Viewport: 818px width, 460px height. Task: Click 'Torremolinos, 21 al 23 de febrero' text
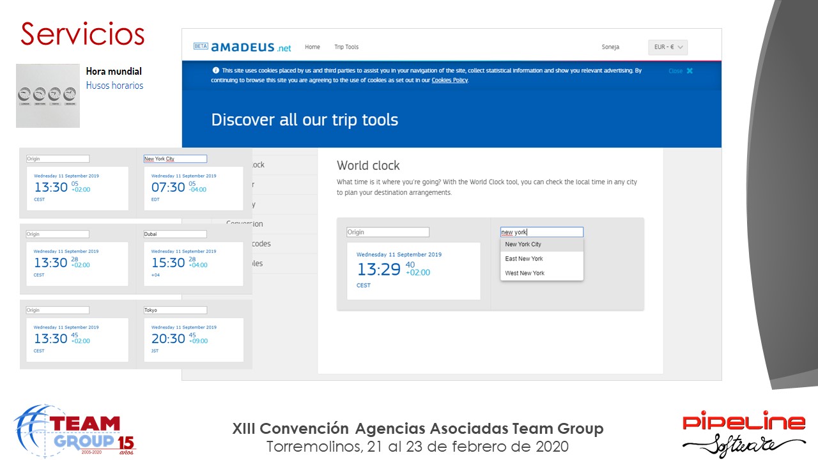coord(418,447)
